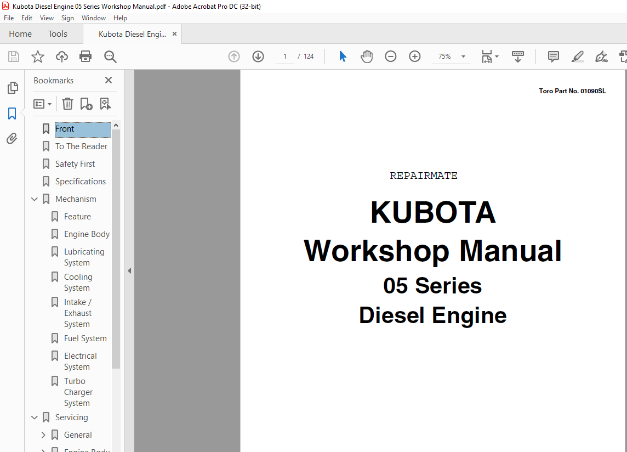Zoom out with minus icon

coord(391,56)
